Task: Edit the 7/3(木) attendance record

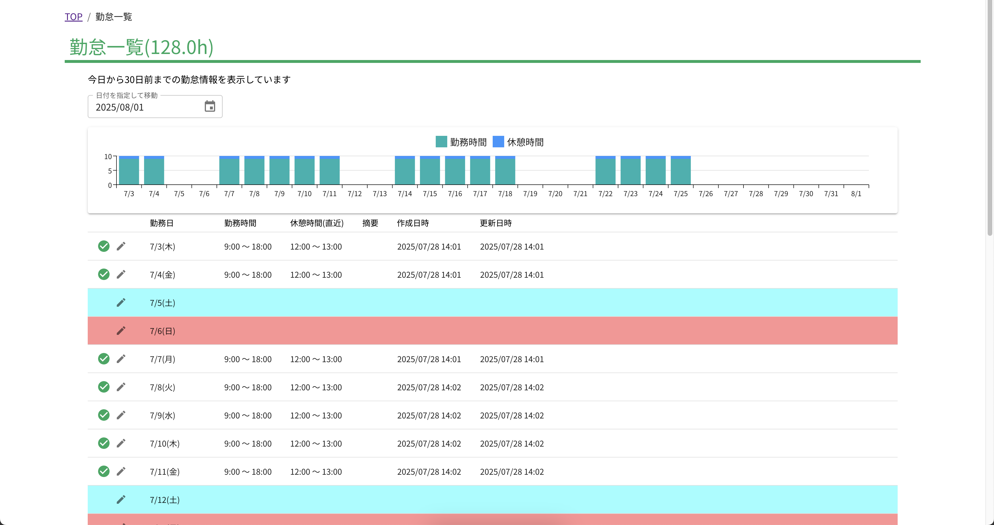Action: [x=121, y=246]
